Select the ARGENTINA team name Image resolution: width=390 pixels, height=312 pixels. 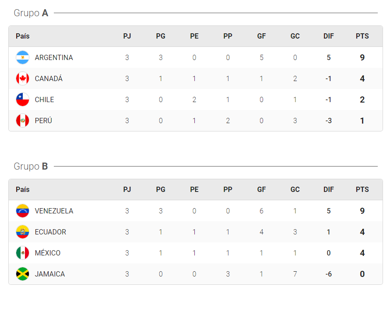click(54, 57)
